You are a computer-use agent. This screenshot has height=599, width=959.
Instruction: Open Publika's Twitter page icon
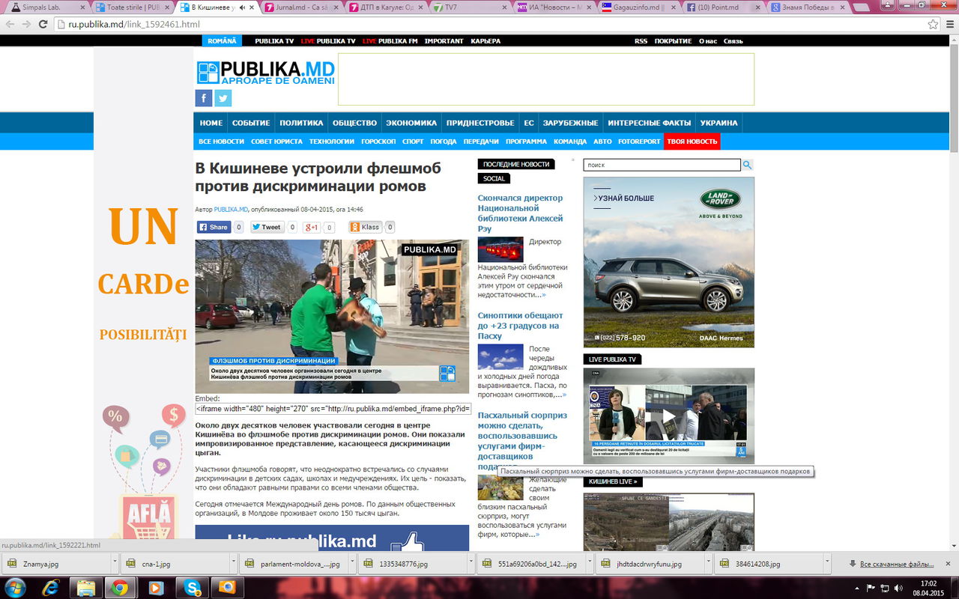click(x=223, y=98)
